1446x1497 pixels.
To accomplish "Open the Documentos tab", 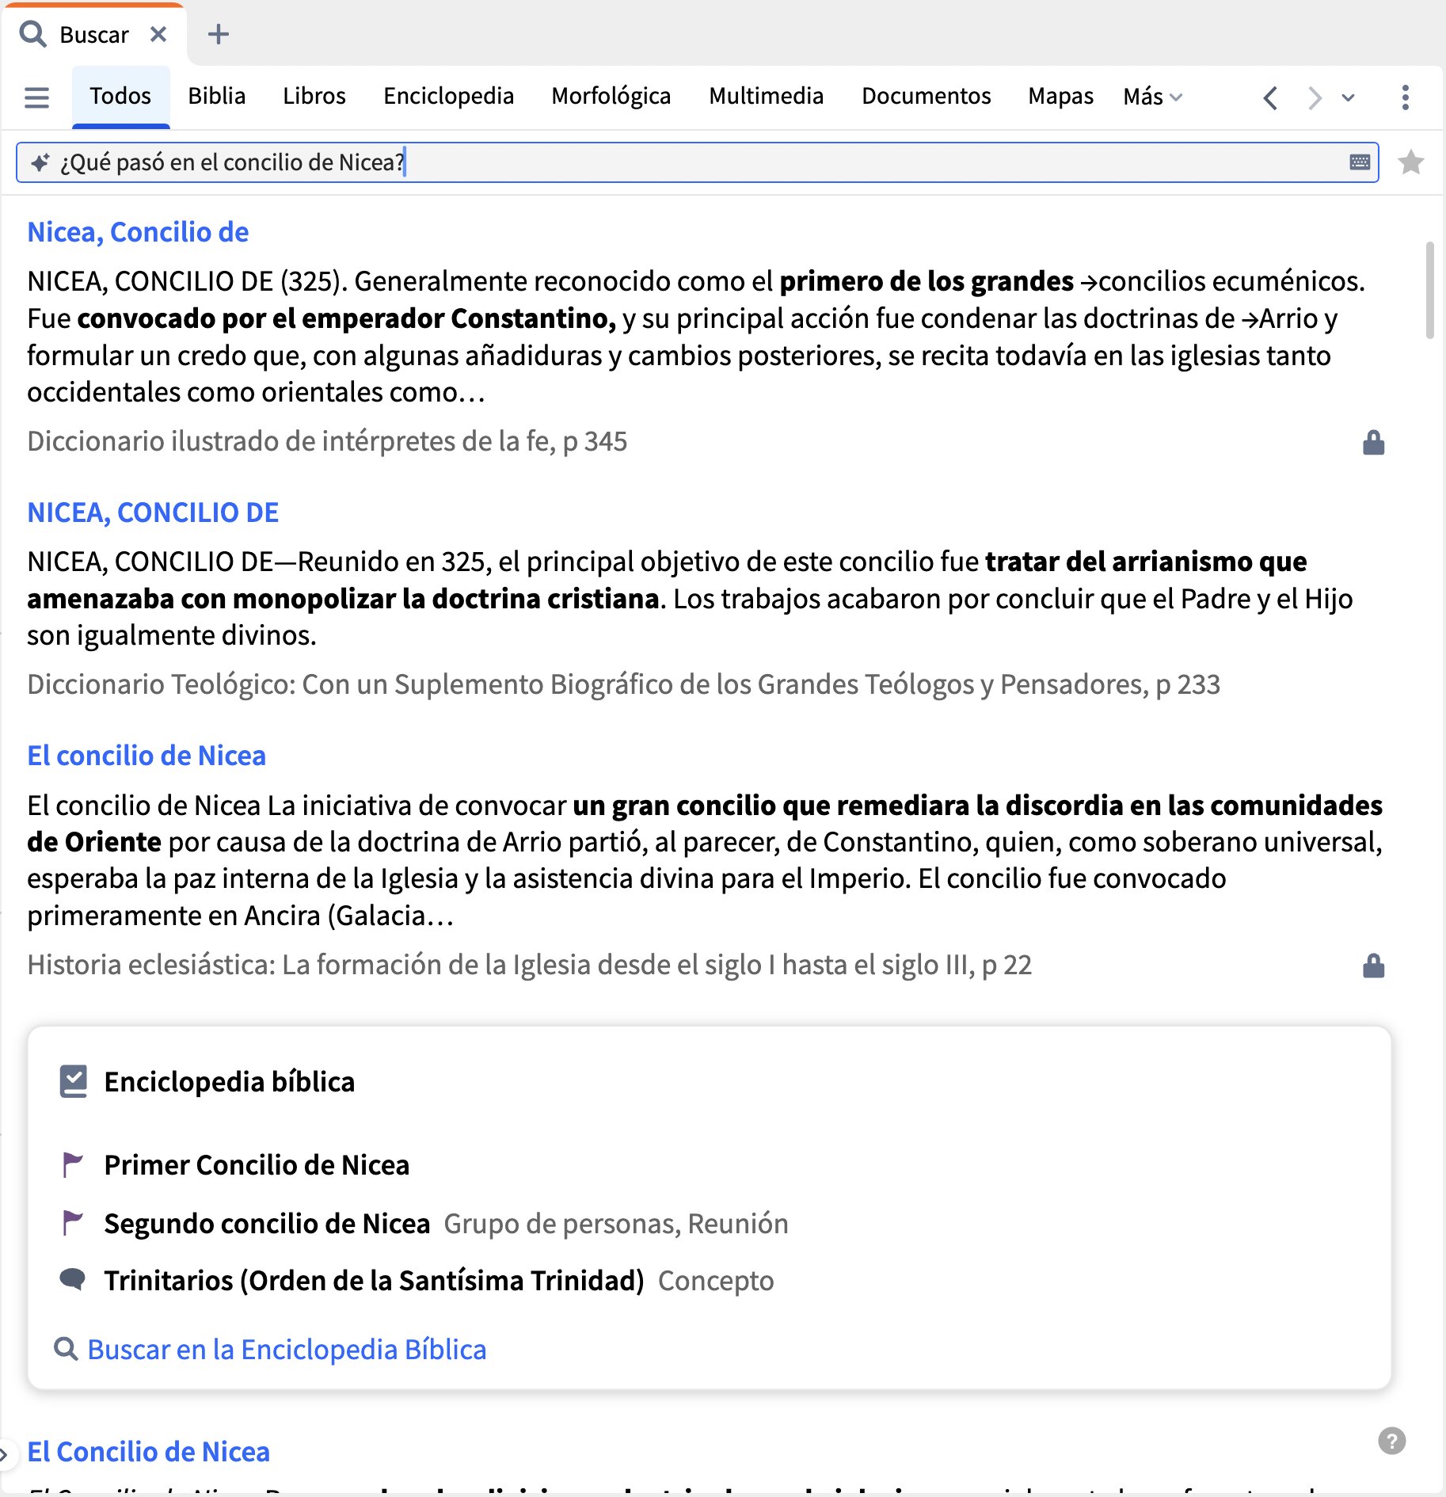I will click(x=927, y=97).
